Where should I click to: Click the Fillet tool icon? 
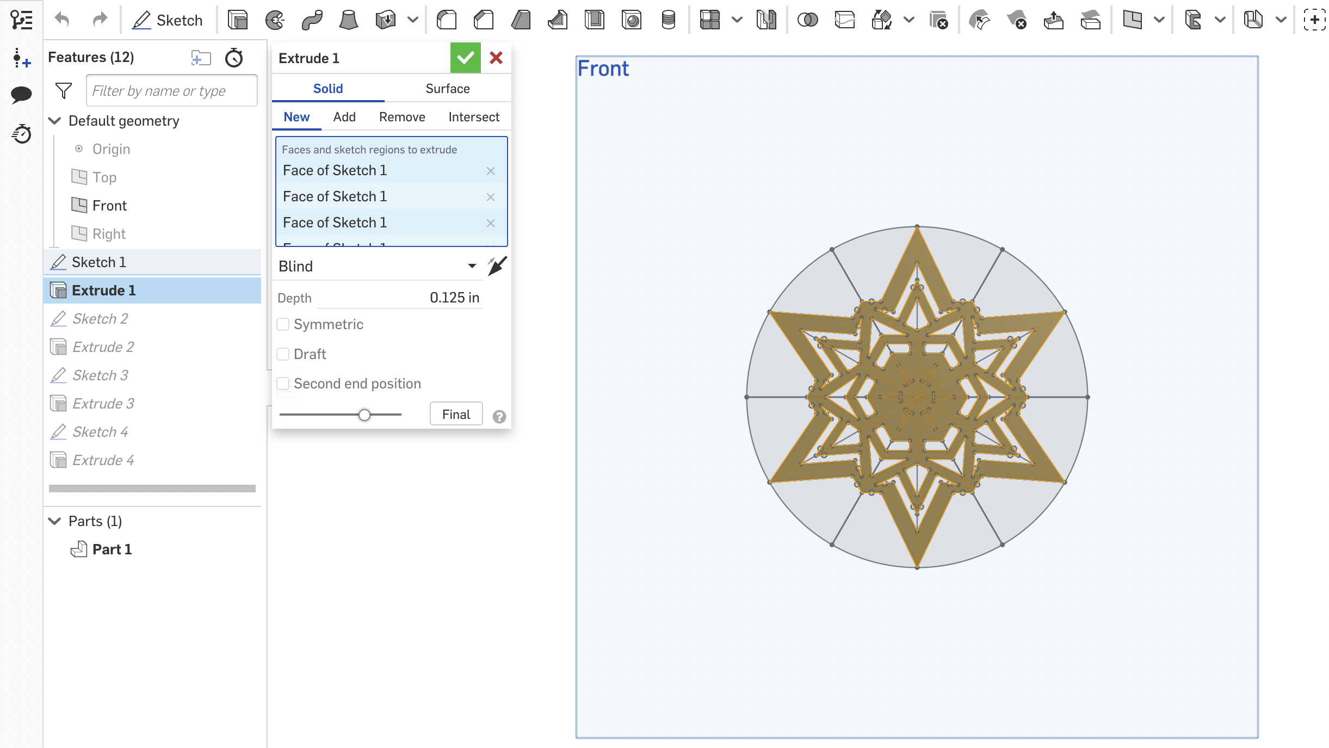click(447, 20)
